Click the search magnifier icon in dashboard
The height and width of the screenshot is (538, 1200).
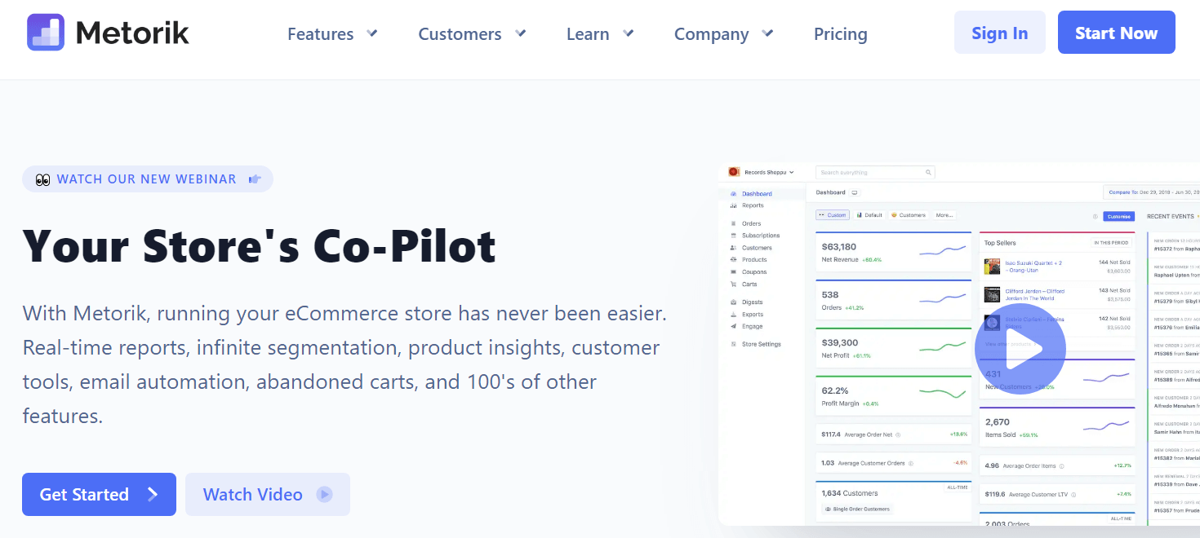[928, 173]
